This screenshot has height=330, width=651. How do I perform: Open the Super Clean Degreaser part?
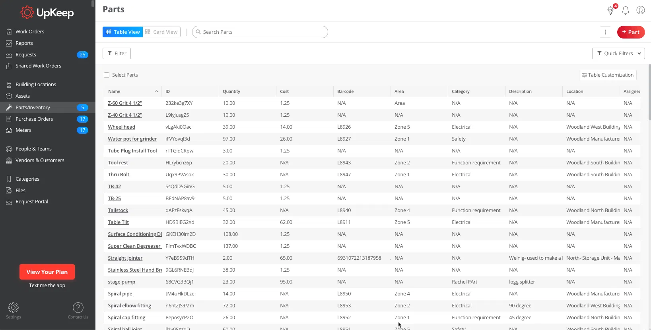[x=134, y=246]
